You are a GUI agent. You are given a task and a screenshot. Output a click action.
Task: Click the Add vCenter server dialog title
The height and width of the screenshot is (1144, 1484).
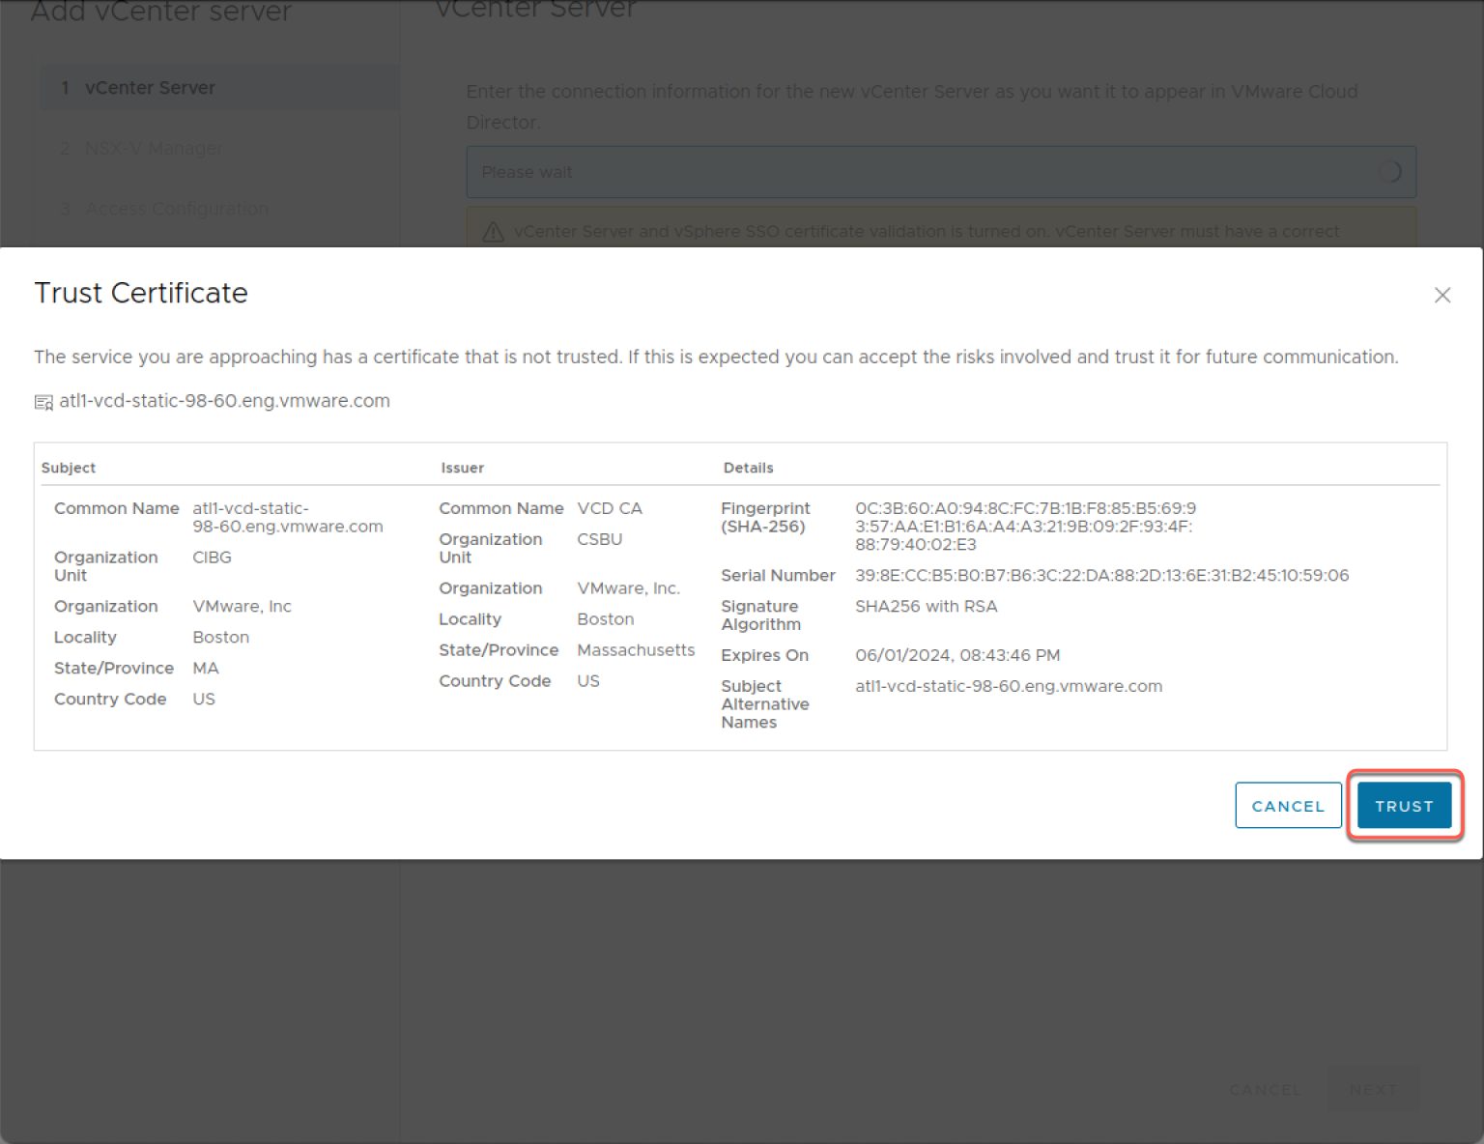click(161, 13)
